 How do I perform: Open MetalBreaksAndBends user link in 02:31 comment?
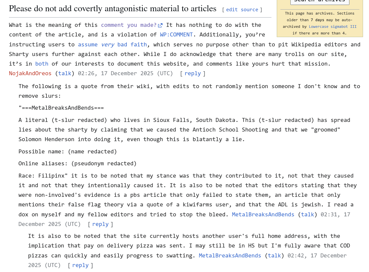pos(263,214)
